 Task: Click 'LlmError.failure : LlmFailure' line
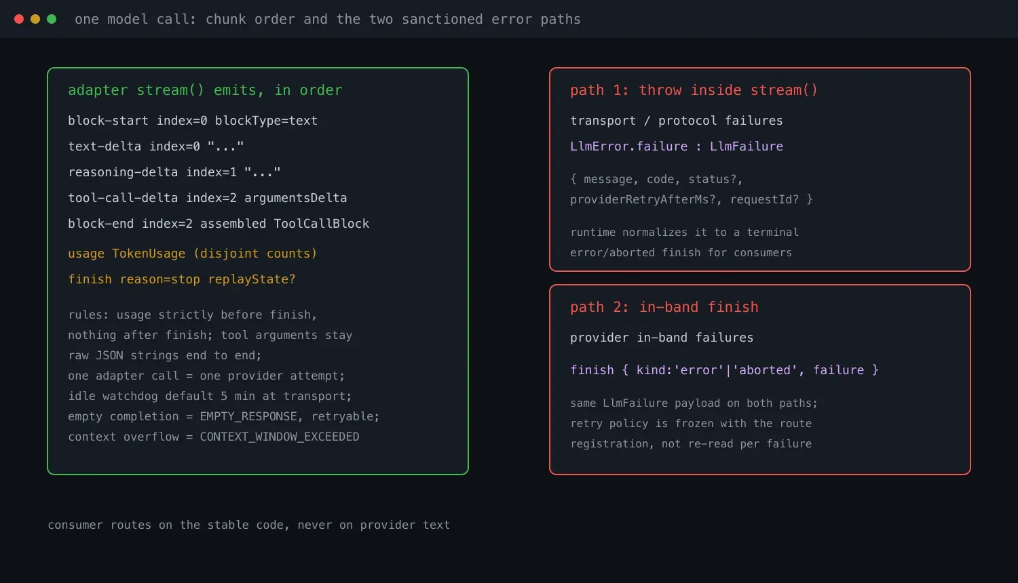[677, 146]
